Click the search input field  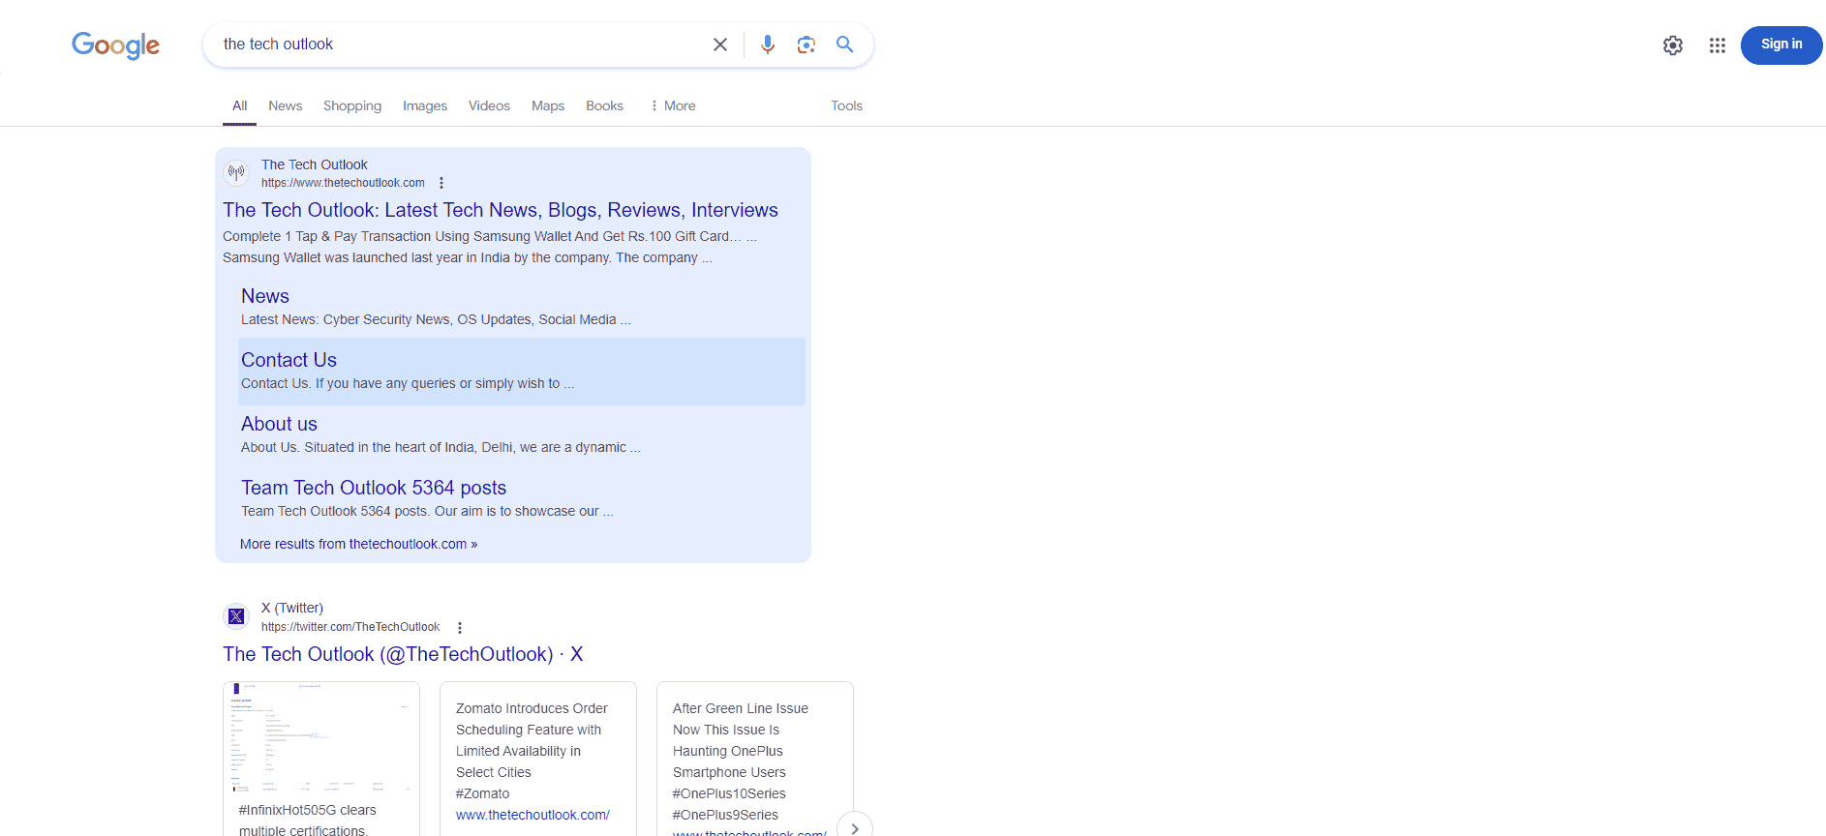coord(455,45)
